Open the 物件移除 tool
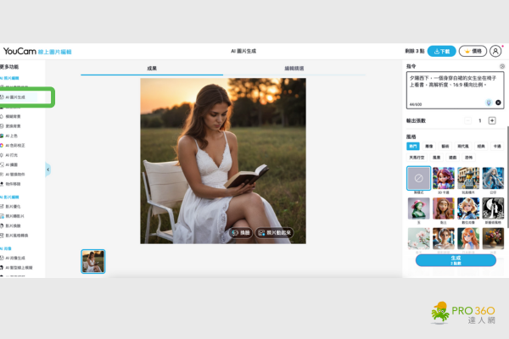 pyautogui.click(x=13, y=184)
